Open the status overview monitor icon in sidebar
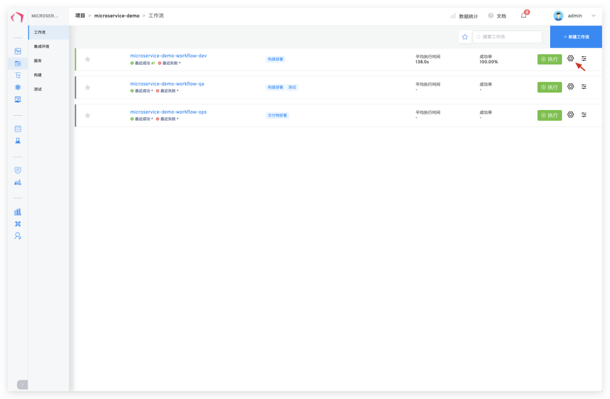Screen dimensions: 610x399 18,51
